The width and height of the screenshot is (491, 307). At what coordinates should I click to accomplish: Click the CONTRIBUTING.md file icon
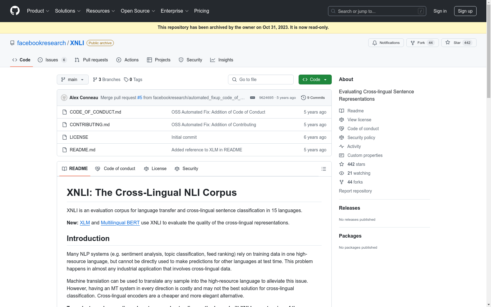[x=64, y=125]
